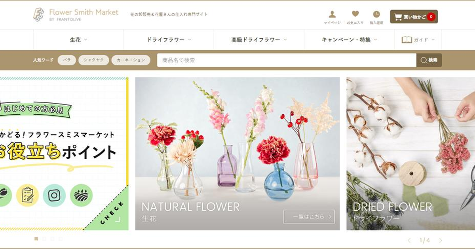
Task: Expand the 生花 menu dropdown
Action: coord(78,40)
